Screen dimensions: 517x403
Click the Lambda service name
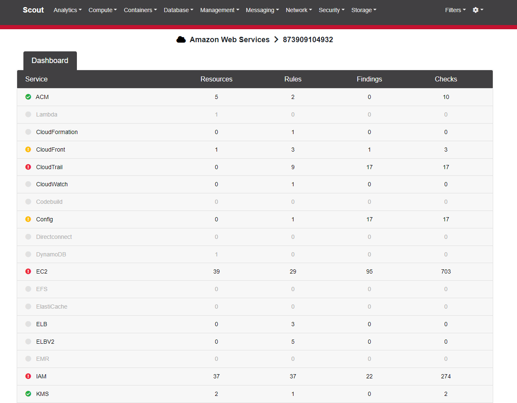pyautogui.click(x=47, y=114)
